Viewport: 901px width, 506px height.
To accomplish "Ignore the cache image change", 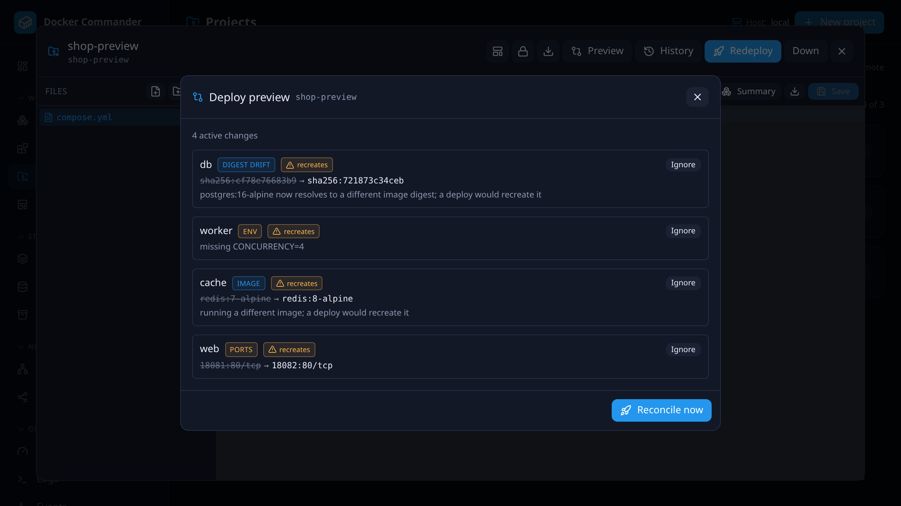I will pyautogui.click(x=683, y=283).
